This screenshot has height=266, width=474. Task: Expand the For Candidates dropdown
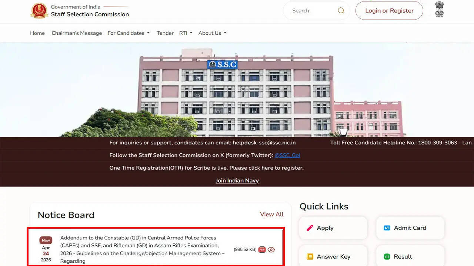pyautogui.click(x=128, y=33)
